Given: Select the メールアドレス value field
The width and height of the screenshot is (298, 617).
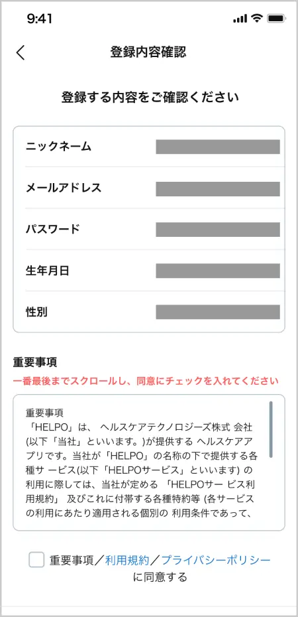Looking at the screenshot, I should coord(217,189).
